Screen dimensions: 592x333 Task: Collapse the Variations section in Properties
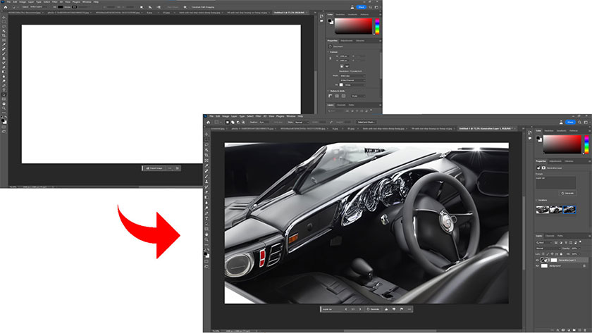point(537,200)
